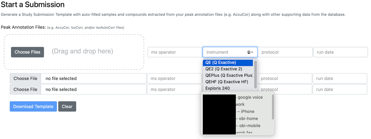Click the contacts autofill popup scrollbar
This screenshot has width=371, height=139.
273,107
